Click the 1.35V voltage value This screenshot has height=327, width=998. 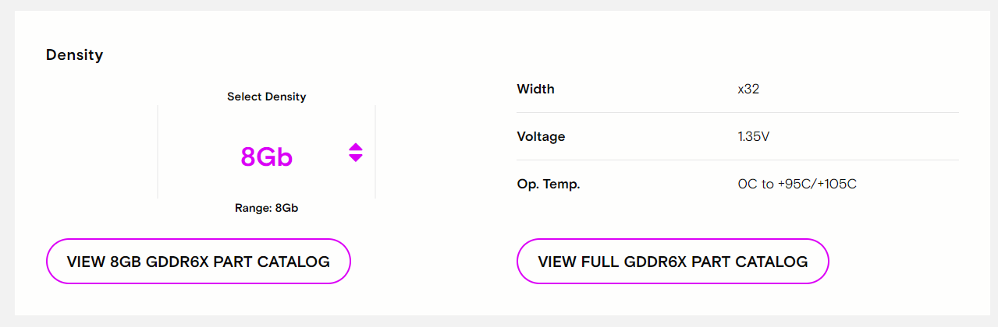tap(754, 137)
